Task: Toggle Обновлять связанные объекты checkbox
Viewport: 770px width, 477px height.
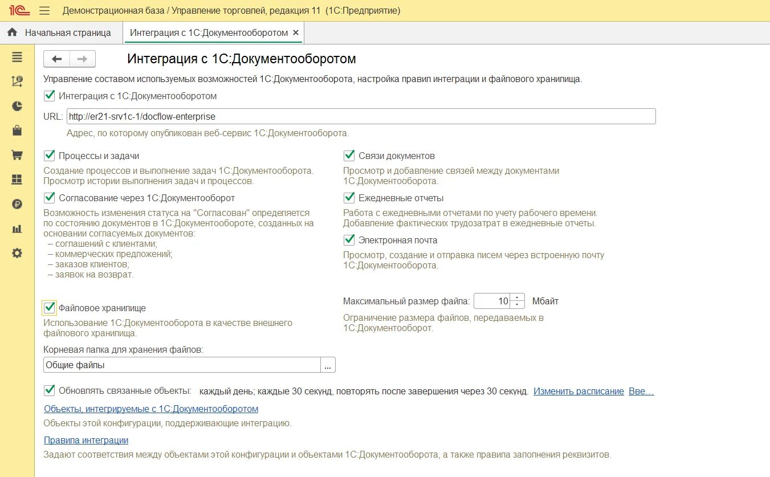Action: pos(50,390)
